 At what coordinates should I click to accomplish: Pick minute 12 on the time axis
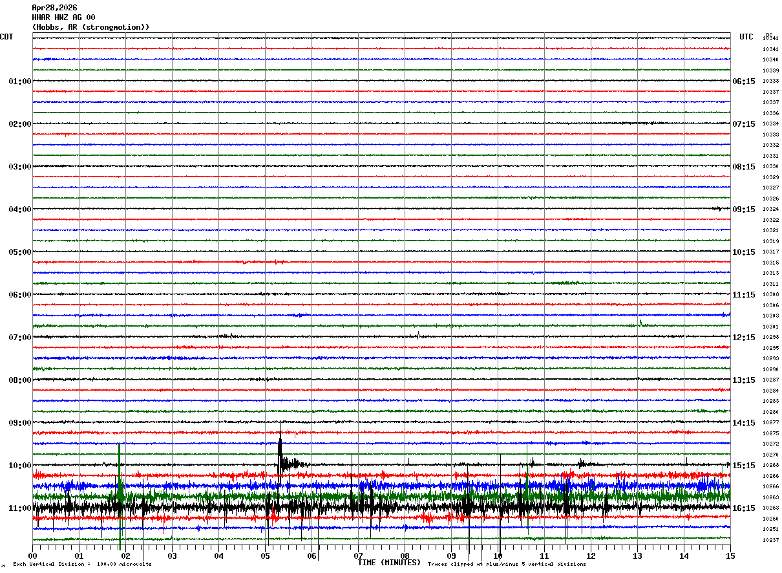591,556
